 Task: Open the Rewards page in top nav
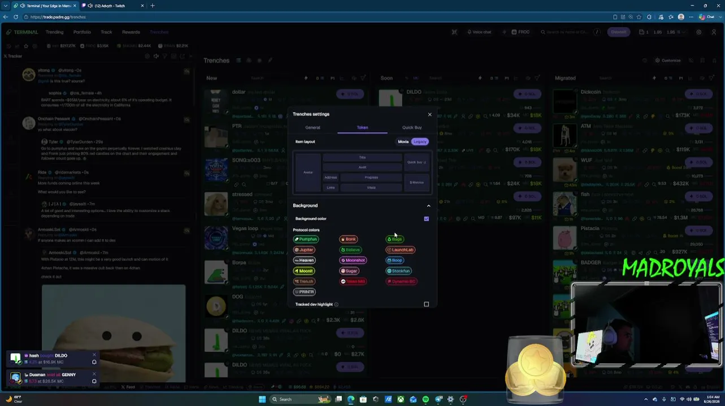131,32
